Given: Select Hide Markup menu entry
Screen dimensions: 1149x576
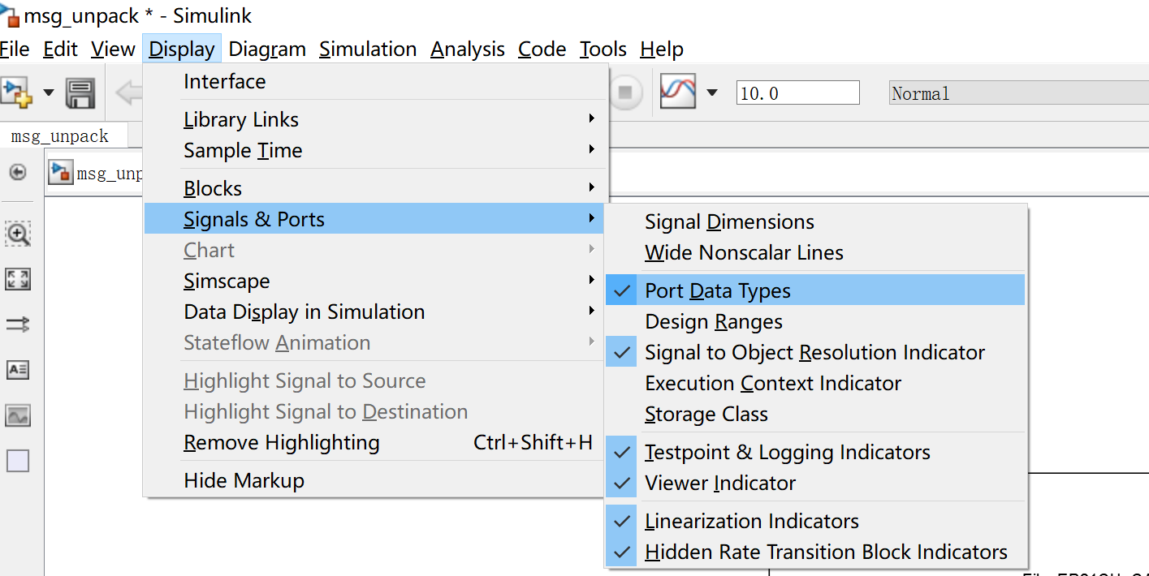Looking at the screenshot, I should 374,481.
